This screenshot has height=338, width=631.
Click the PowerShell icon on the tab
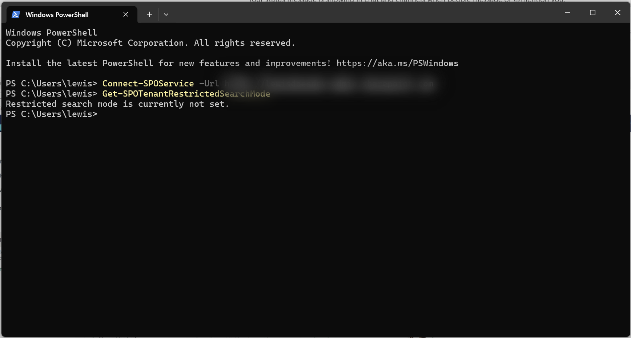click(x=15, y=15)
